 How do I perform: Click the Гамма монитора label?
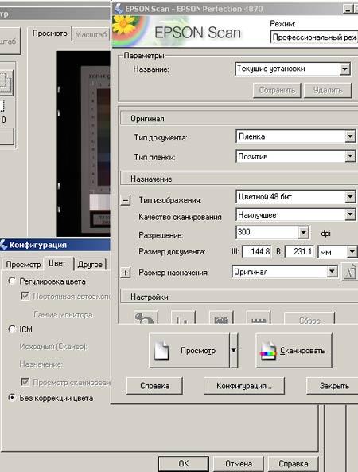[x=63, y=315]
